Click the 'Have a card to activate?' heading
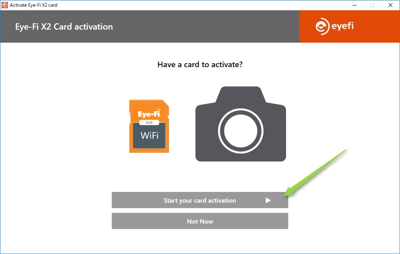 pos(200,64)
